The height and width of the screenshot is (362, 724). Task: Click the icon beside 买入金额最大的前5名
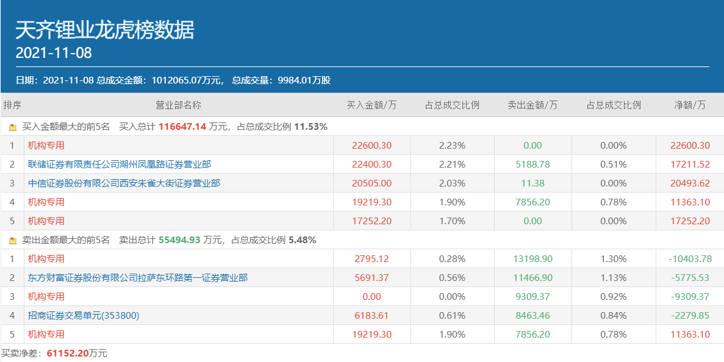(x=13, y=127)
